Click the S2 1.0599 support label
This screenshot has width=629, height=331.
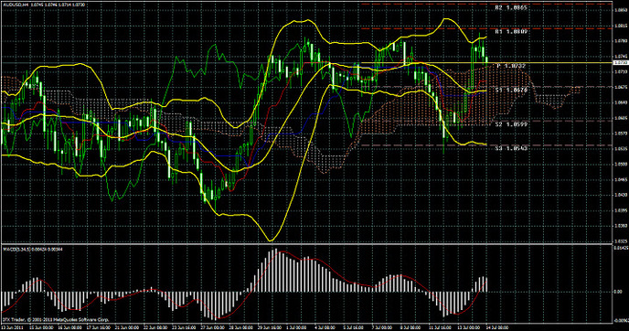click(511, 124)
